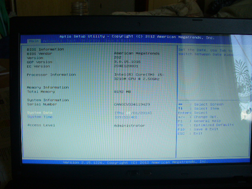Click the Memory Information heading
This screenshot has height=189, width=252.
click(48, 87)
